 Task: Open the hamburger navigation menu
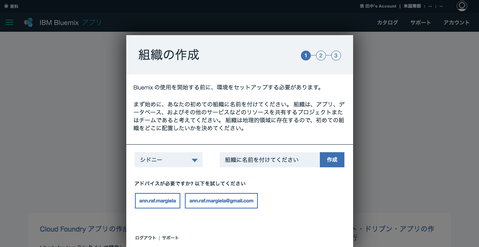pyautogui.click(x=9, y=22)
